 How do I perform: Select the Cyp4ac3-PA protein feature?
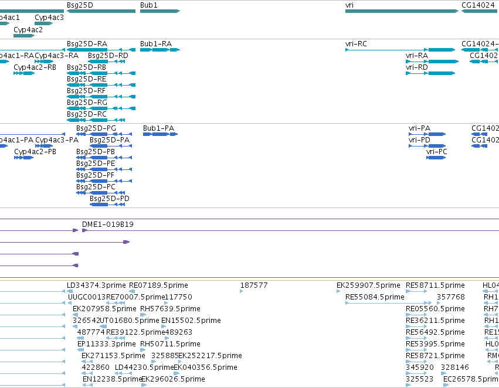coord(44,146)
